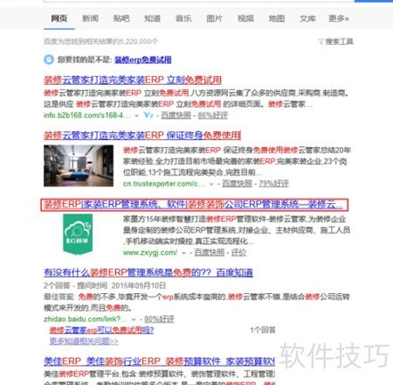
Task: Open the green cloud logo thumbnail
Action: 78,234
